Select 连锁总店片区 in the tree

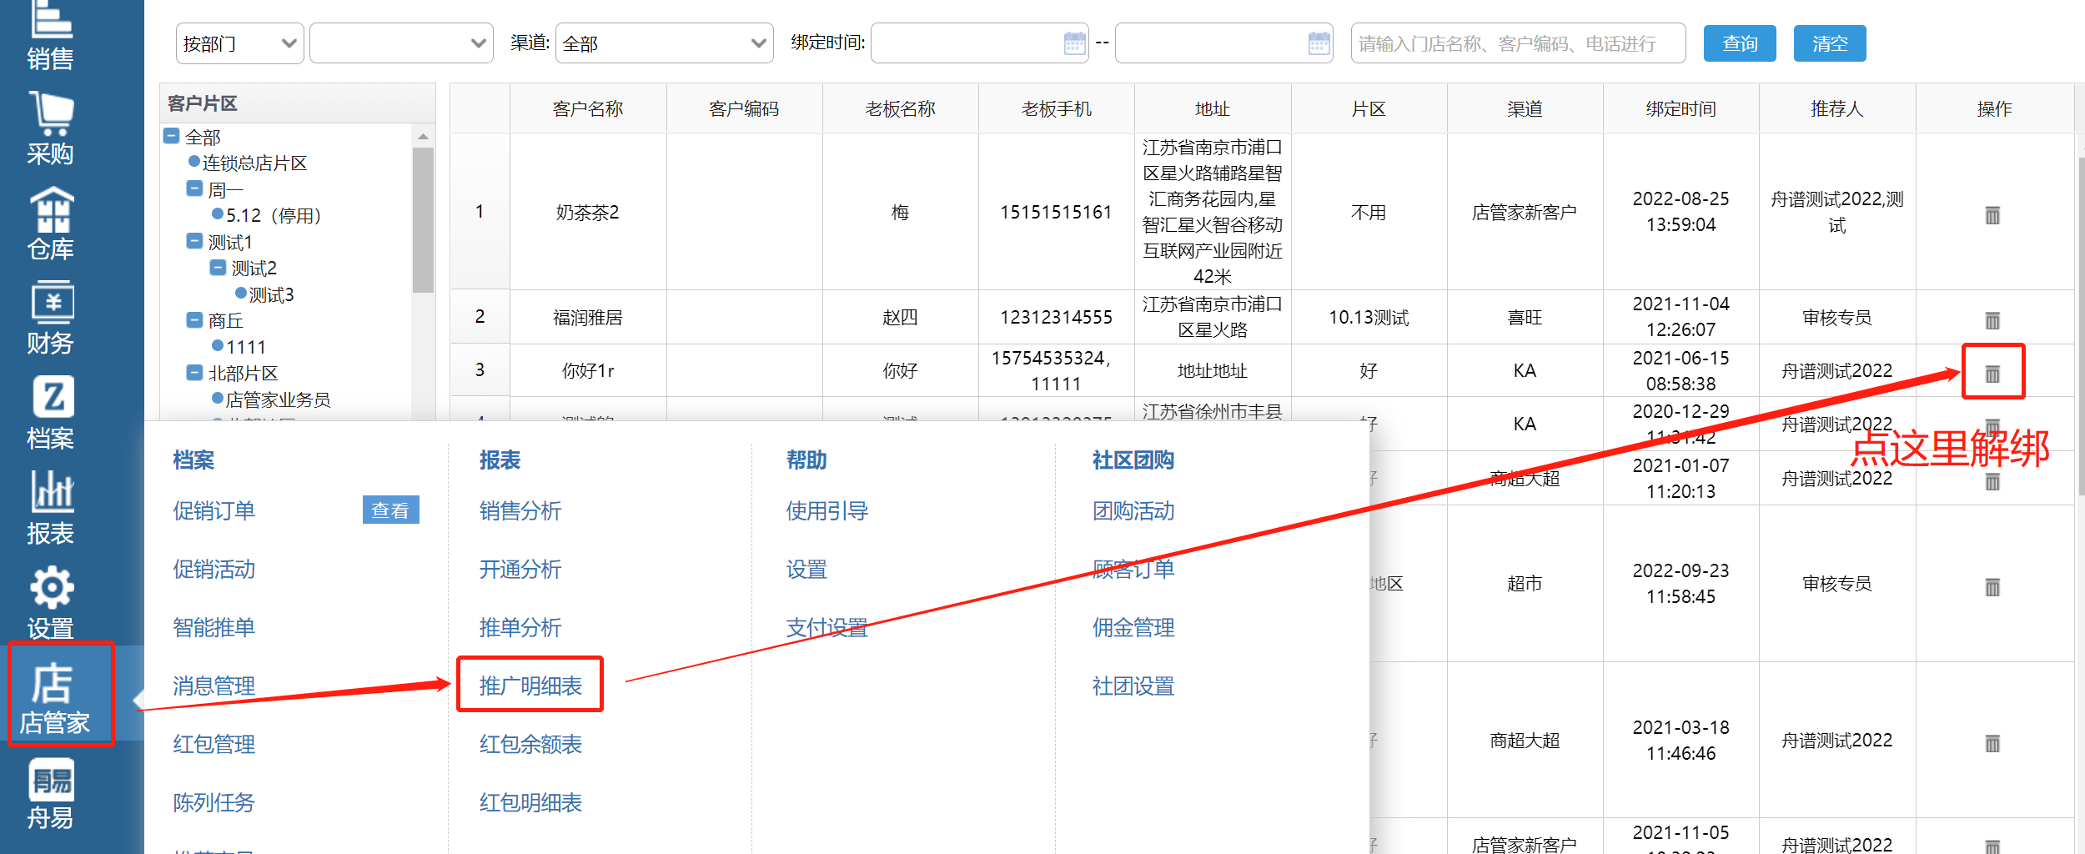point(254,163)
